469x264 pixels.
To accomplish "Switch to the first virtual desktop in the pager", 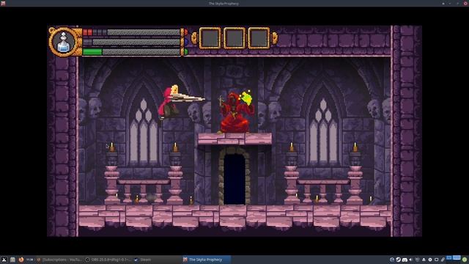I will click(x=449, y=257).
